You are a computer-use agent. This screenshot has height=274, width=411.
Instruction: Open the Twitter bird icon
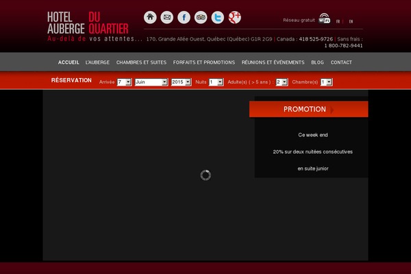tap(218, 18)
